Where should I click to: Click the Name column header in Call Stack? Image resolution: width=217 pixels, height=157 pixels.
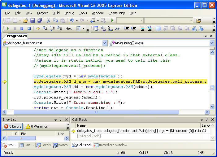(x=81, y=125)
